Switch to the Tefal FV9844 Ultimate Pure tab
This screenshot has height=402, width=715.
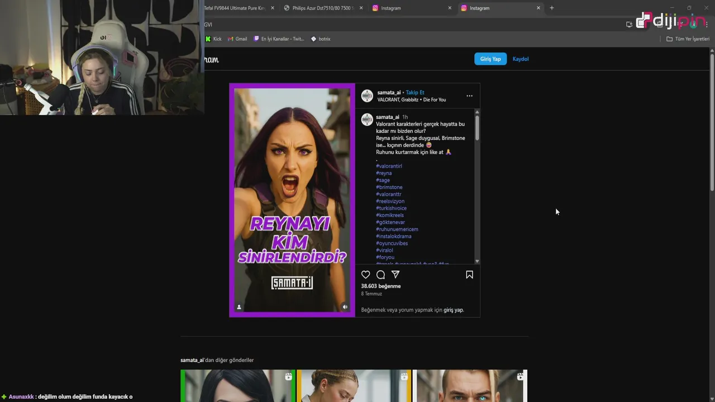tap(235, 8)
